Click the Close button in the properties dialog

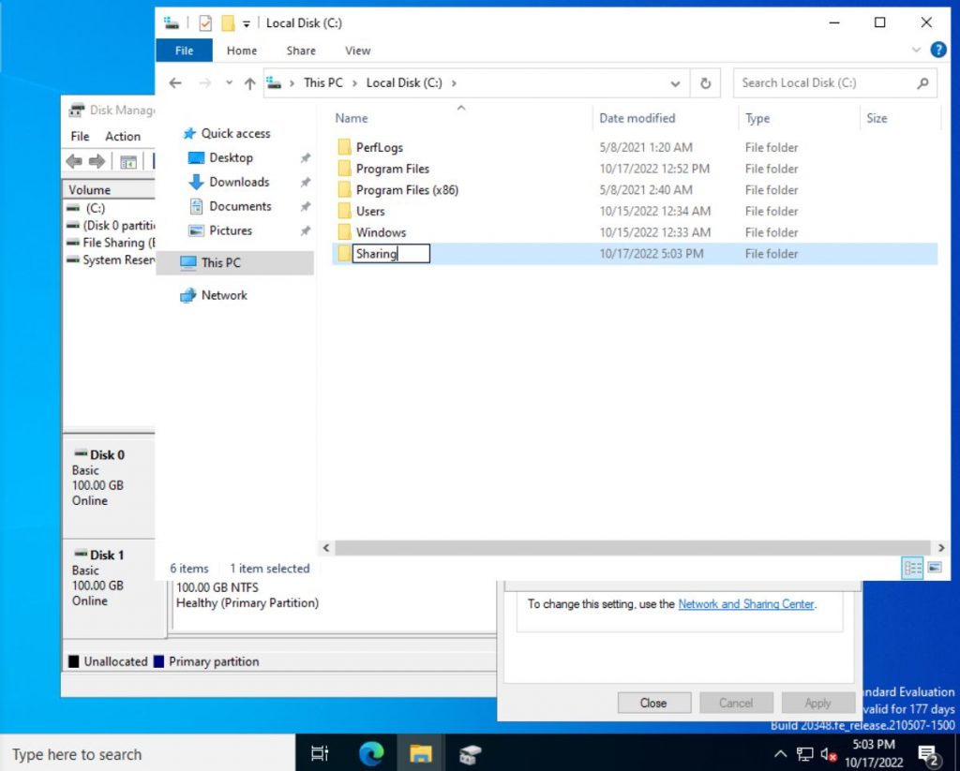(653, 702)
